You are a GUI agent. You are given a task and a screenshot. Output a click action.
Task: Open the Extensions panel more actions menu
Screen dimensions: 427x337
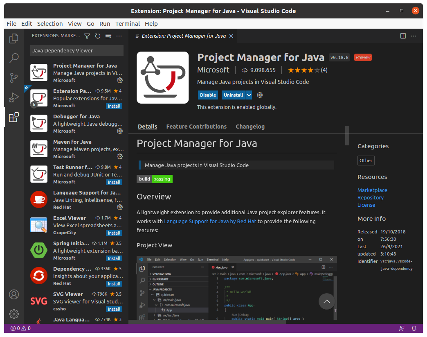(119, 36)
